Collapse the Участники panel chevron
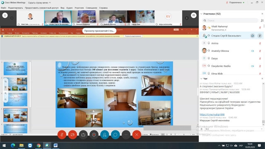 [201, 14]
